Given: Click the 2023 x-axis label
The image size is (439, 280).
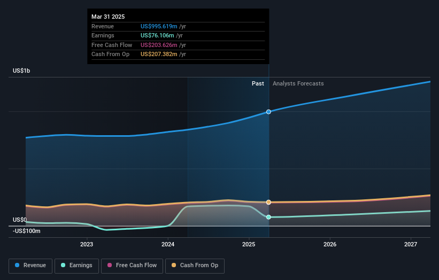Looking at the screenshot, I should (x=87, y=245).
